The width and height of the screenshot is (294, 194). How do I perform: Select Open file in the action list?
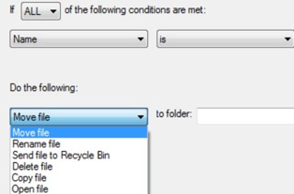[30, 188]
